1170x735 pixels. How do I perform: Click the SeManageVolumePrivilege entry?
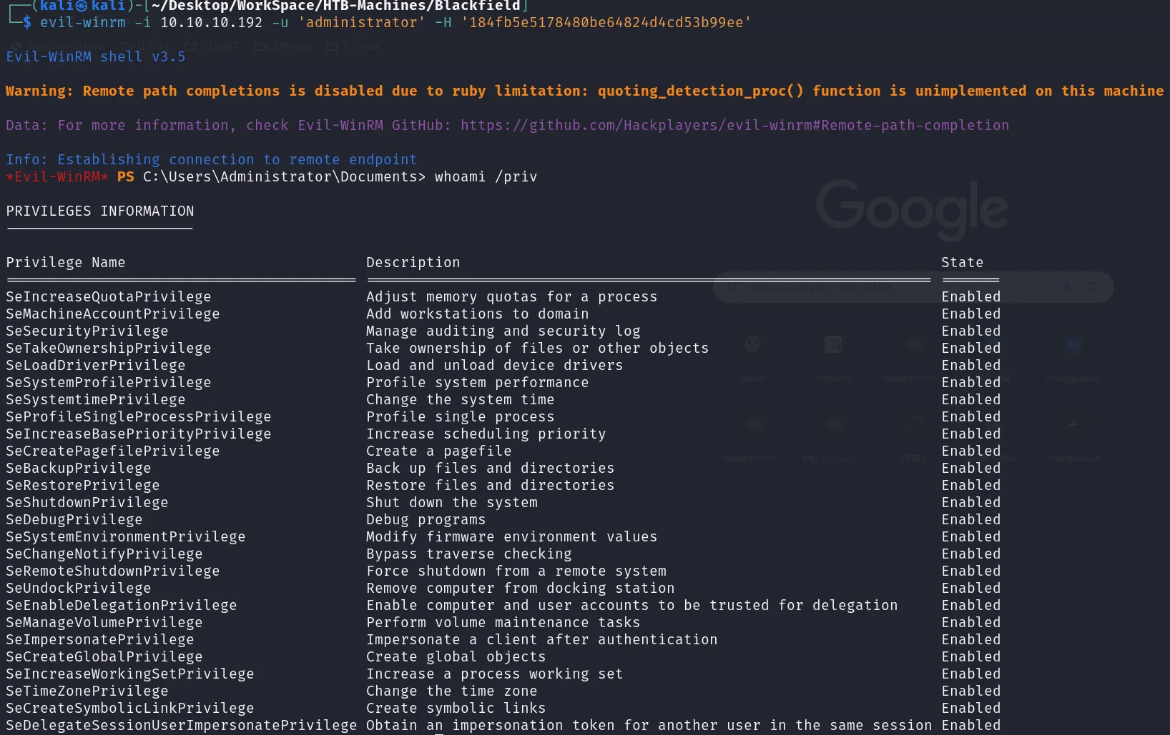pyautogui.click(x=104, y=623)
